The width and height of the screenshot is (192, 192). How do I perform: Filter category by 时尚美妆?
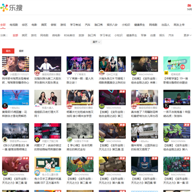point(69,35)
